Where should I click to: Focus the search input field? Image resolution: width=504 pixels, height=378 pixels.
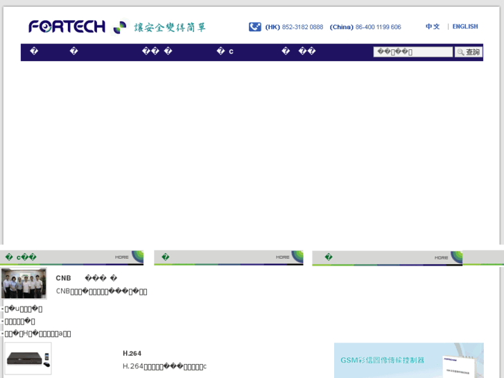pyautogui.click(x=413, y=52)
